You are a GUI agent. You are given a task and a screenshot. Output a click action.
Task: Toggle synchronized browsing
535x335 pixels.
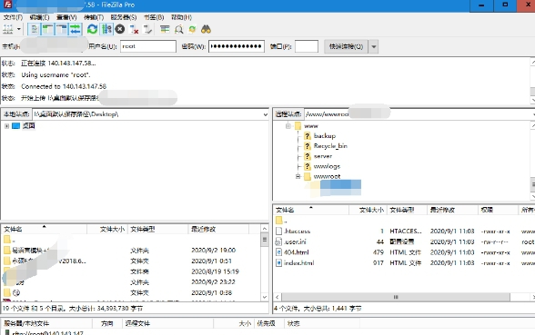(x=192, y=29)
